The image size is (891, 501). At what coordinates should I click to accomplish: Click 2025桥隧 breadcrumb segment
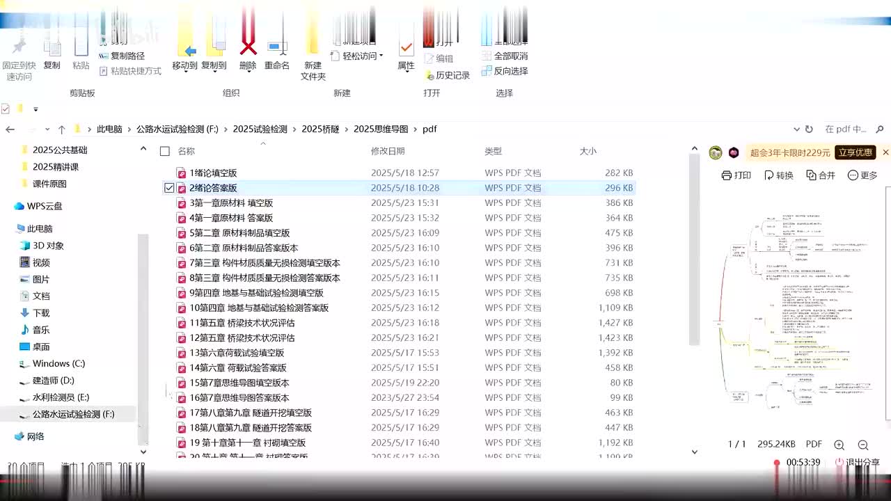pyautogui.click(x=320, y=129)
